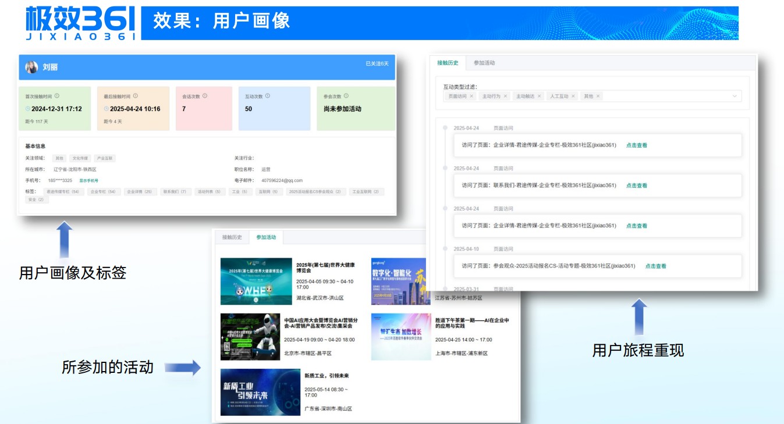The image size is (784, 424).
Task: Click the info icon beside 最后接触时间
Action: (137, 96)
